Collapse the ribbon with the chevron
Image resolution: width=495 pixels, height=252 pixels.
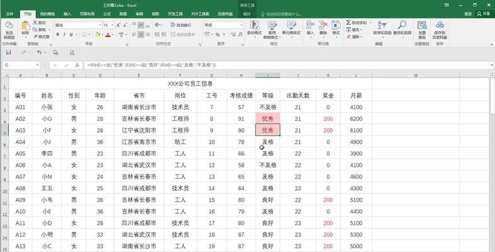pyautogui.click(x=491, y=45)
